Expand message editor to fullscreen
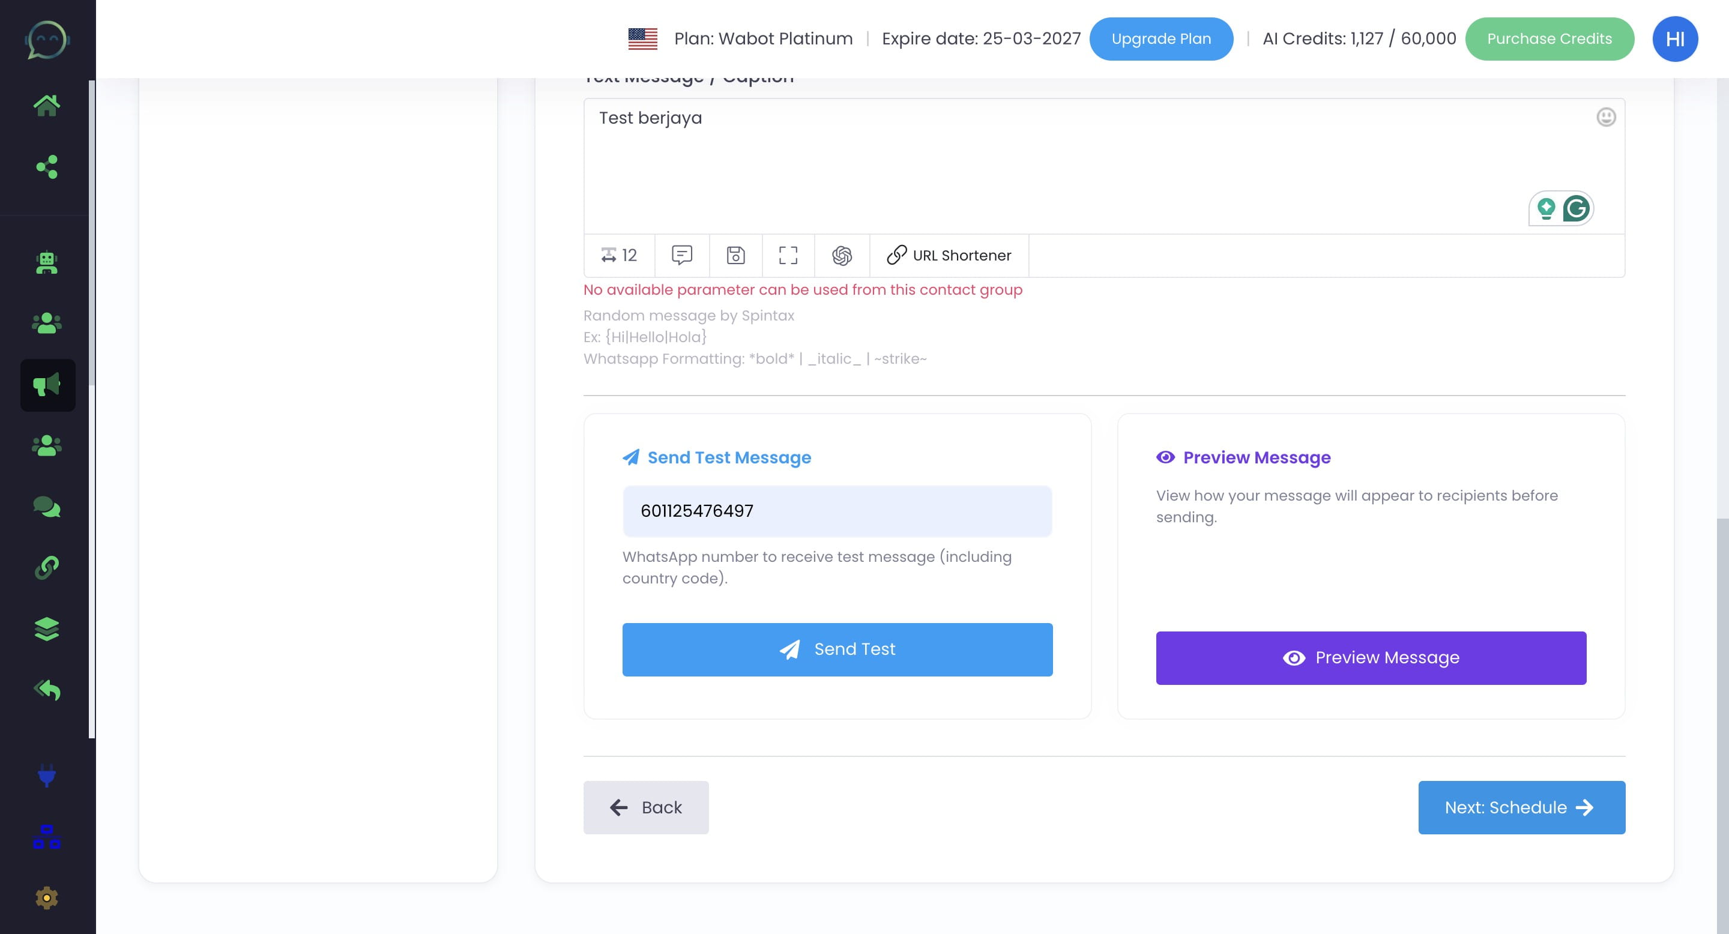The image size is (1729, 934). point(788,256)
